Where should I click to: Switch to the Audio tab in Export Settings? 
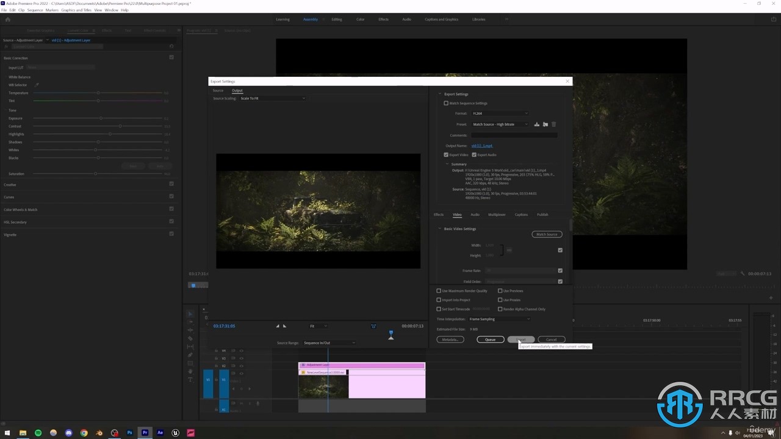475,215
